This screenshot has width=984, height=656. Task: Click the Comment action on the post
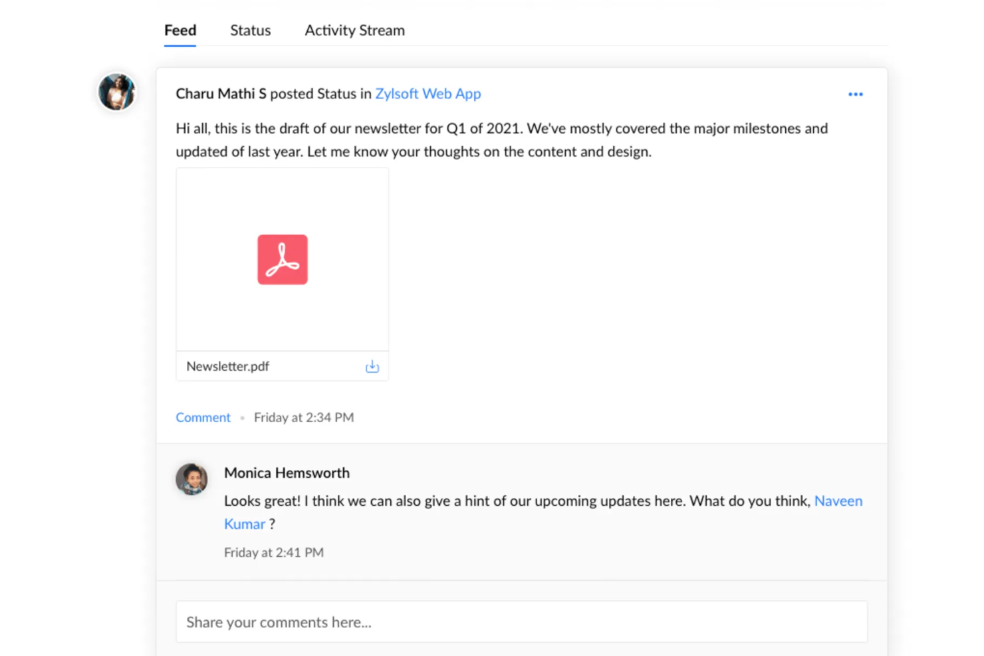(203, 417)
